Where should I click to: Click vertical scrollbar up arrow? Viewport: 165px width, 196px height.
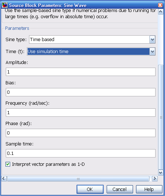coord(161,12)
